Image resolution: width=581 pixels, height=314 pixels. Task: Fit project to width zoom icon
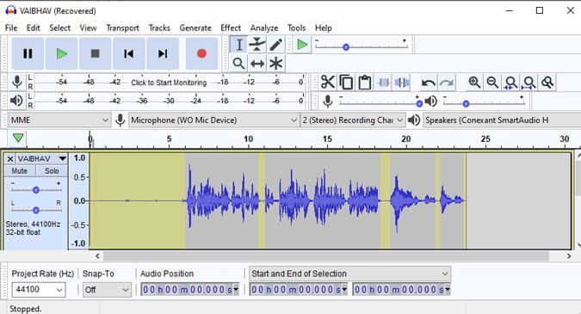[x=528, y=83]
